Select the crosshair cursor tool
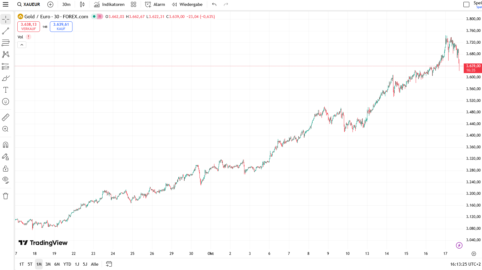Viewport: 482px width, 270px height. click(6, 19)
